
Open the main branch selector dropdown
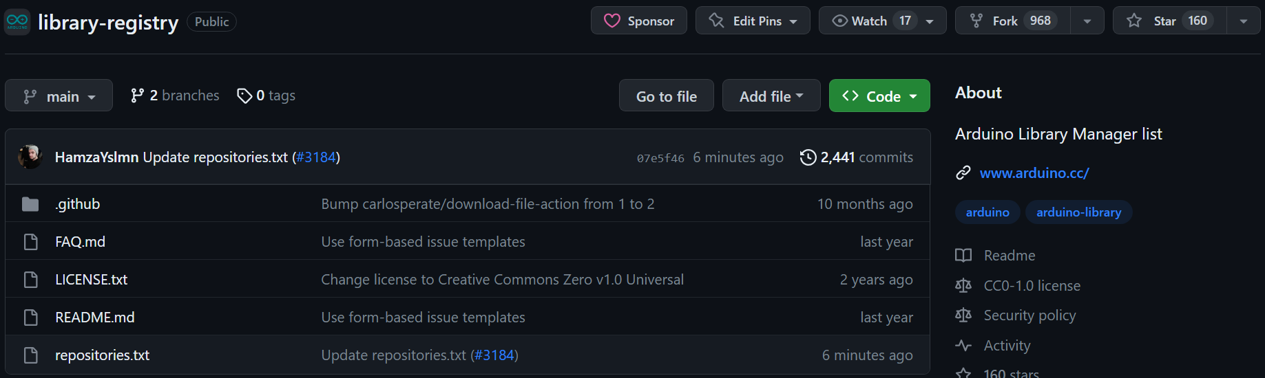click(59, 96)
